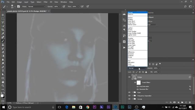Viewport: 195px width, 110px height.
Task: Toggle pressure for opacity in options bar
Action: click(x=64, y=6)
